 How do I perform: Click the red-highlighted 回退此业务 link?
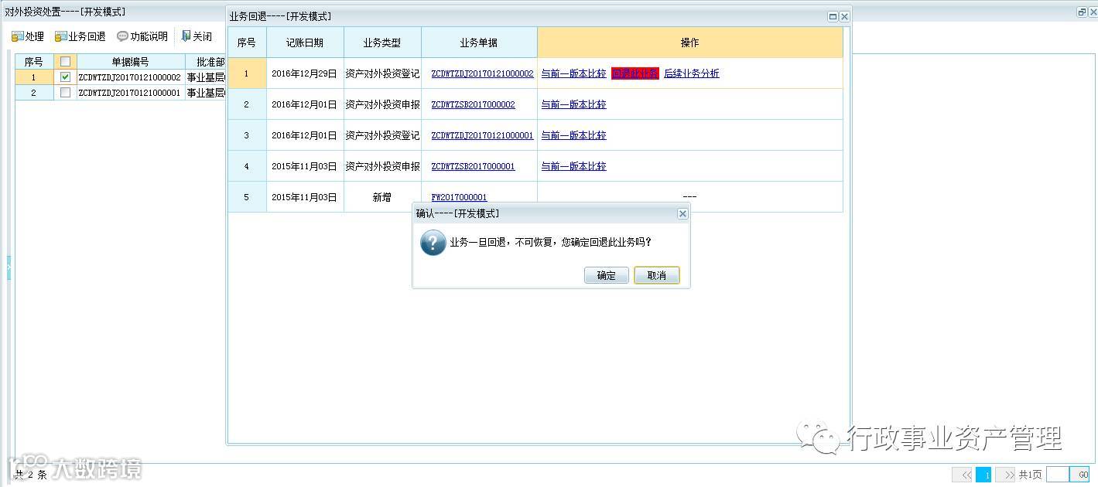[x=635, y=73]
